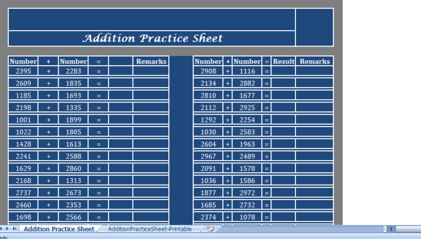Select cell containing 1805

tap(73, 132)
